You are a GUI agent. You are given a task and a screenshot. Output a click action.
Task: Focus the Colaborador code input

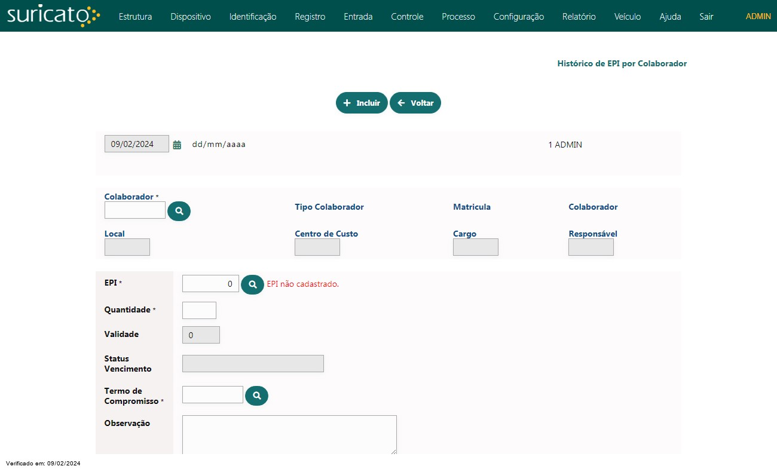click(x=135, y=210)
